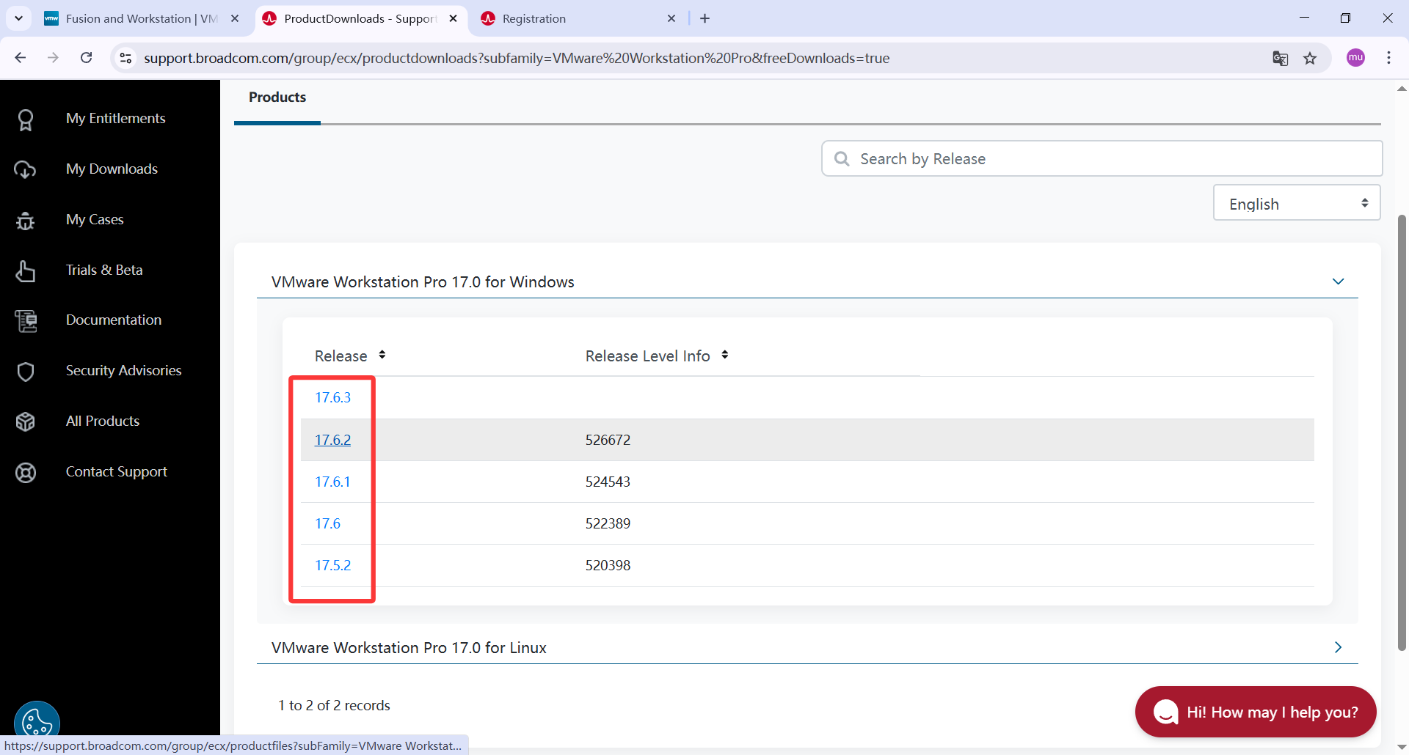
Task: Click the Search by Release field
Action: 1102,158
